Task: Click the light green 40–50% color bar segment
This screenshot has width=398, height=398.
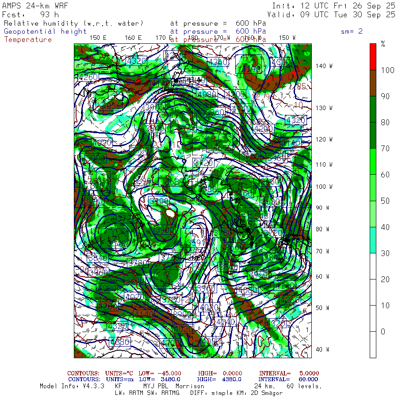Action: pyautogui.click(x=373, y=214)
